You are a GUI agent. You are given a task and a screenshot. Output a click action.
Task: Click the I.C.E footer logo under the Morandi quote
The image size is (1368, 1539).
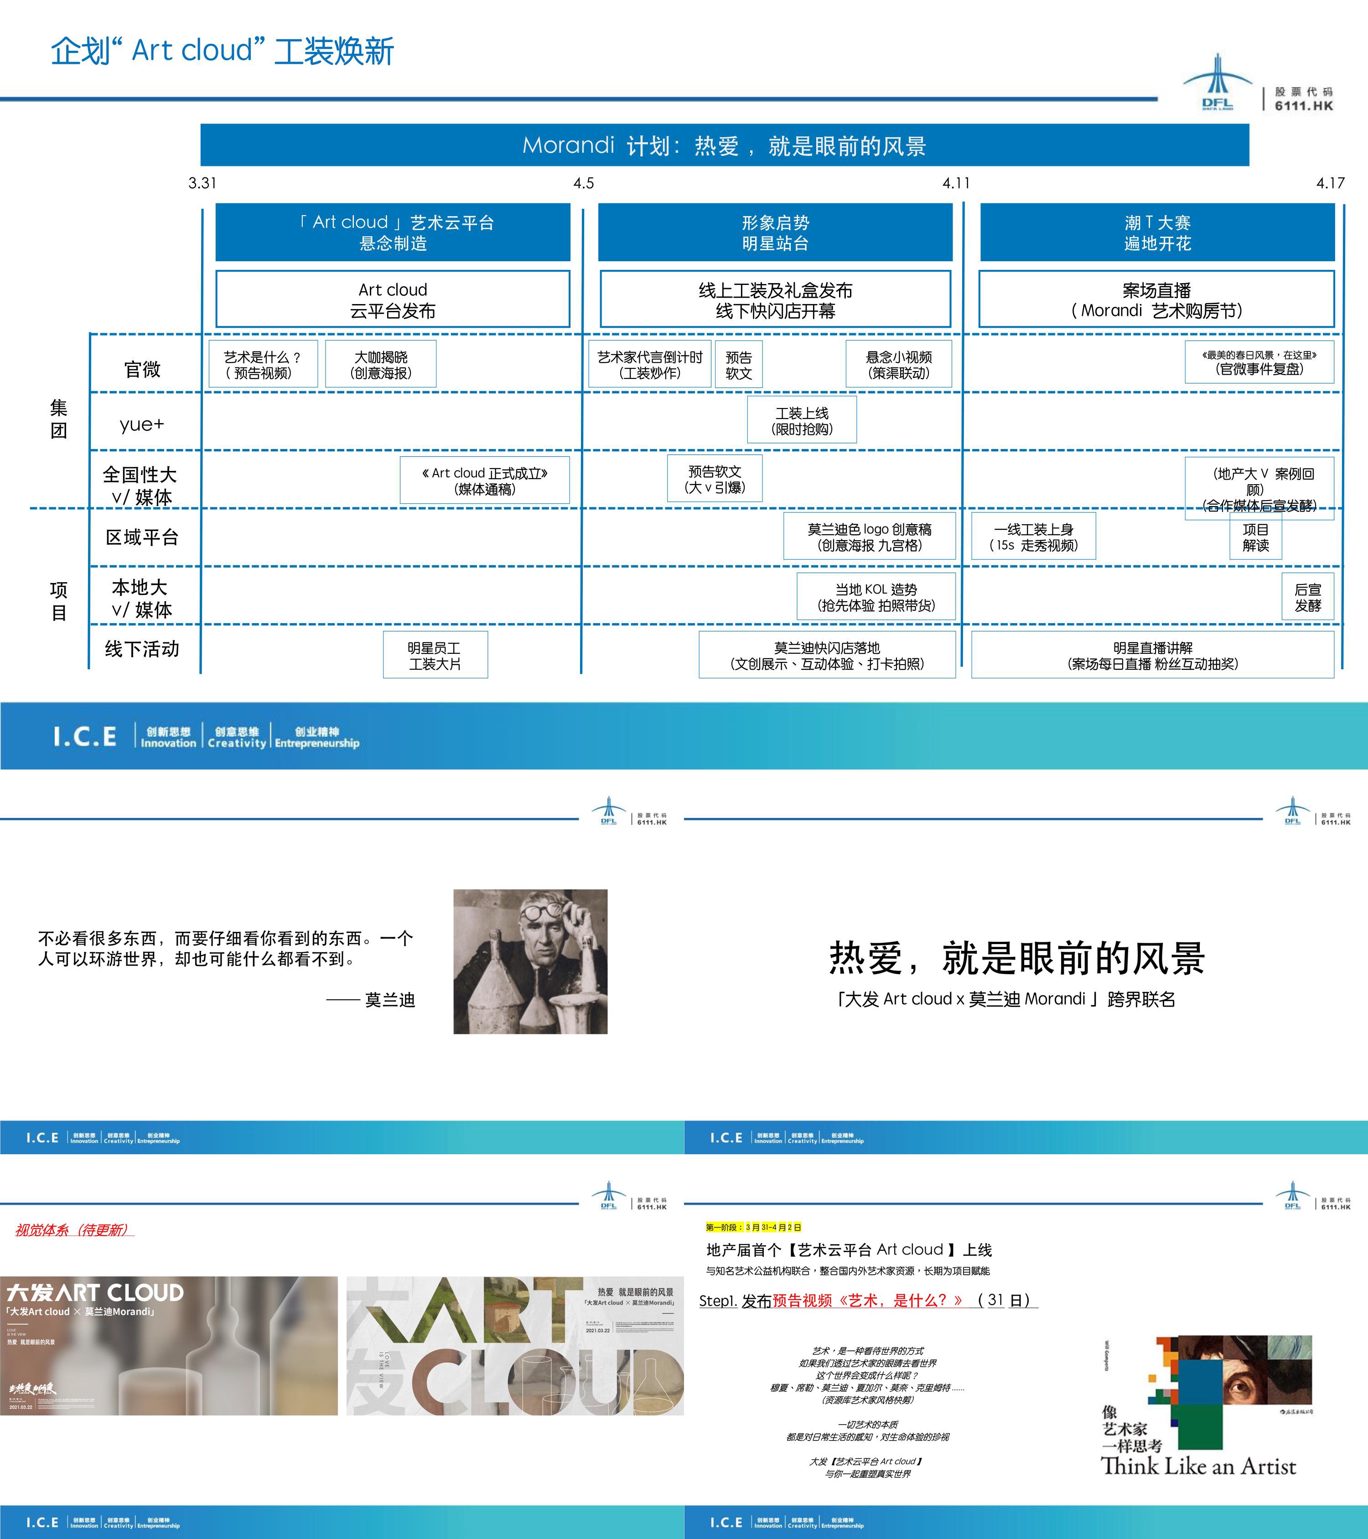[x=42, y=1138]
